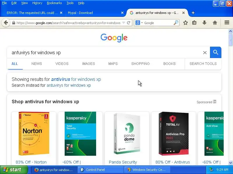233x174 pixels.
Task: Click the -60% Off link under Kaspersky Total Security
Action: coord(71,162)
